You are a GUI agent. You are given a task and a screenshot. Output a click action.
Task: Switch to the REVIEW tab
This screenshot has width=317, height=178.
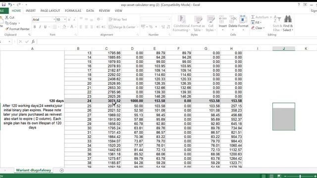coord(105,11)
